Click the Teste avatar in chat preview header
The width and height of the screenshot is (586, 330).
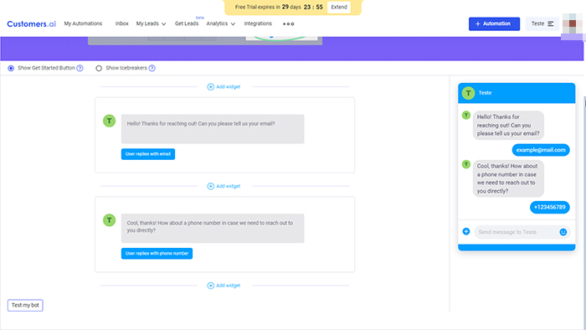(468, 93)
